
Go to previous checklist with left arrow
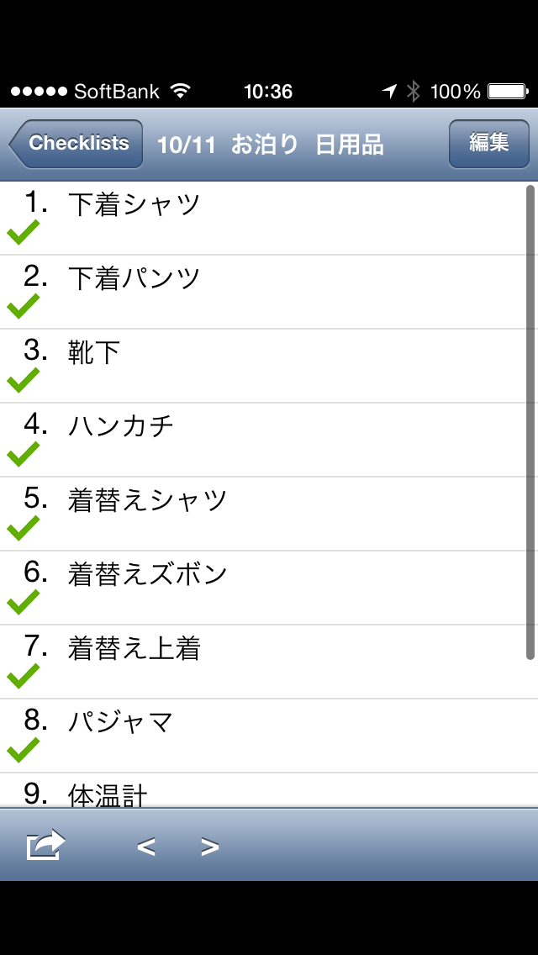[146, 847]
